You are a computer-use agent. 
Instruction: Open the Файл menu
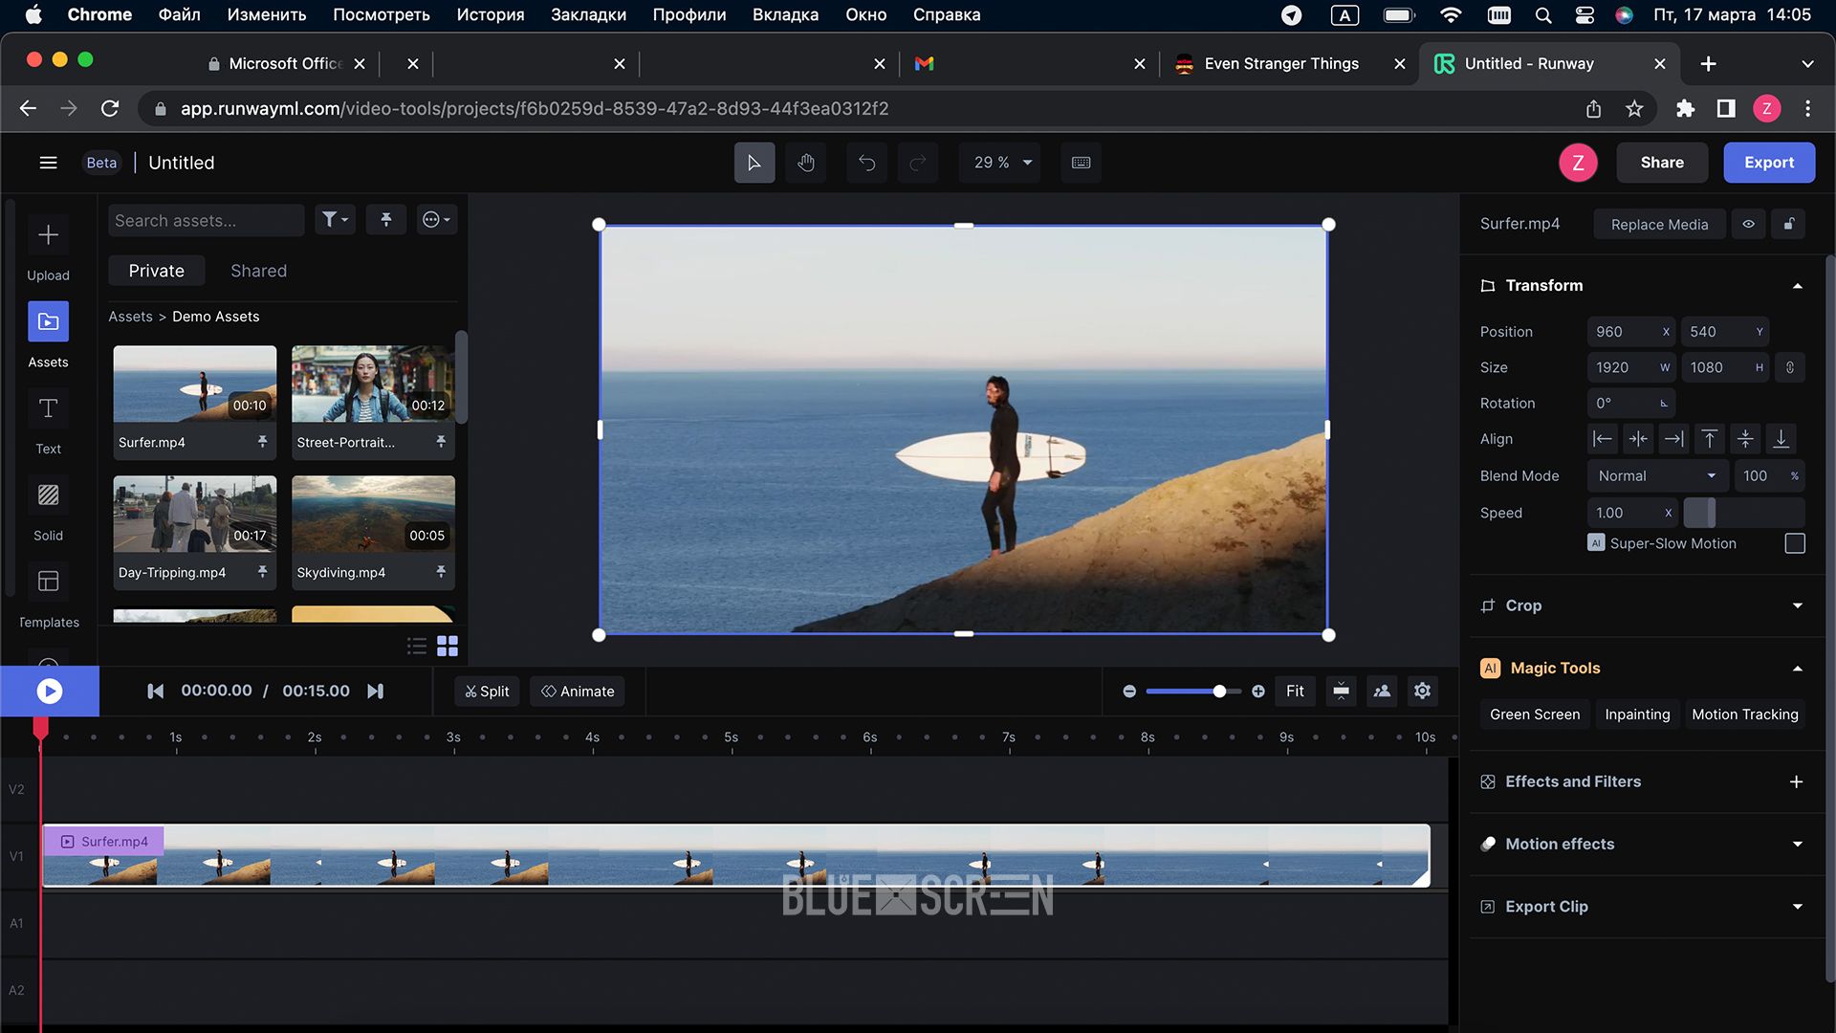[x=179, y=14]
